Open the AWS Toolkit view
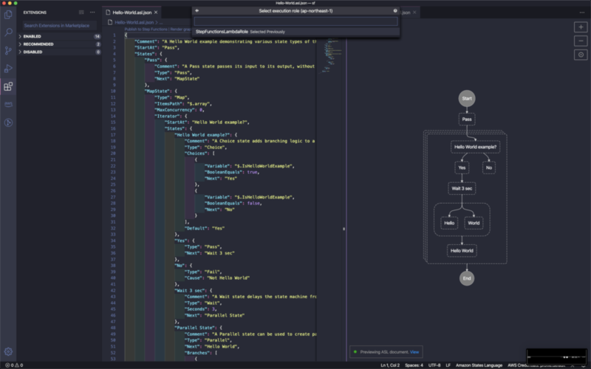This screenshot has height=369, width=591. (8, 104)
